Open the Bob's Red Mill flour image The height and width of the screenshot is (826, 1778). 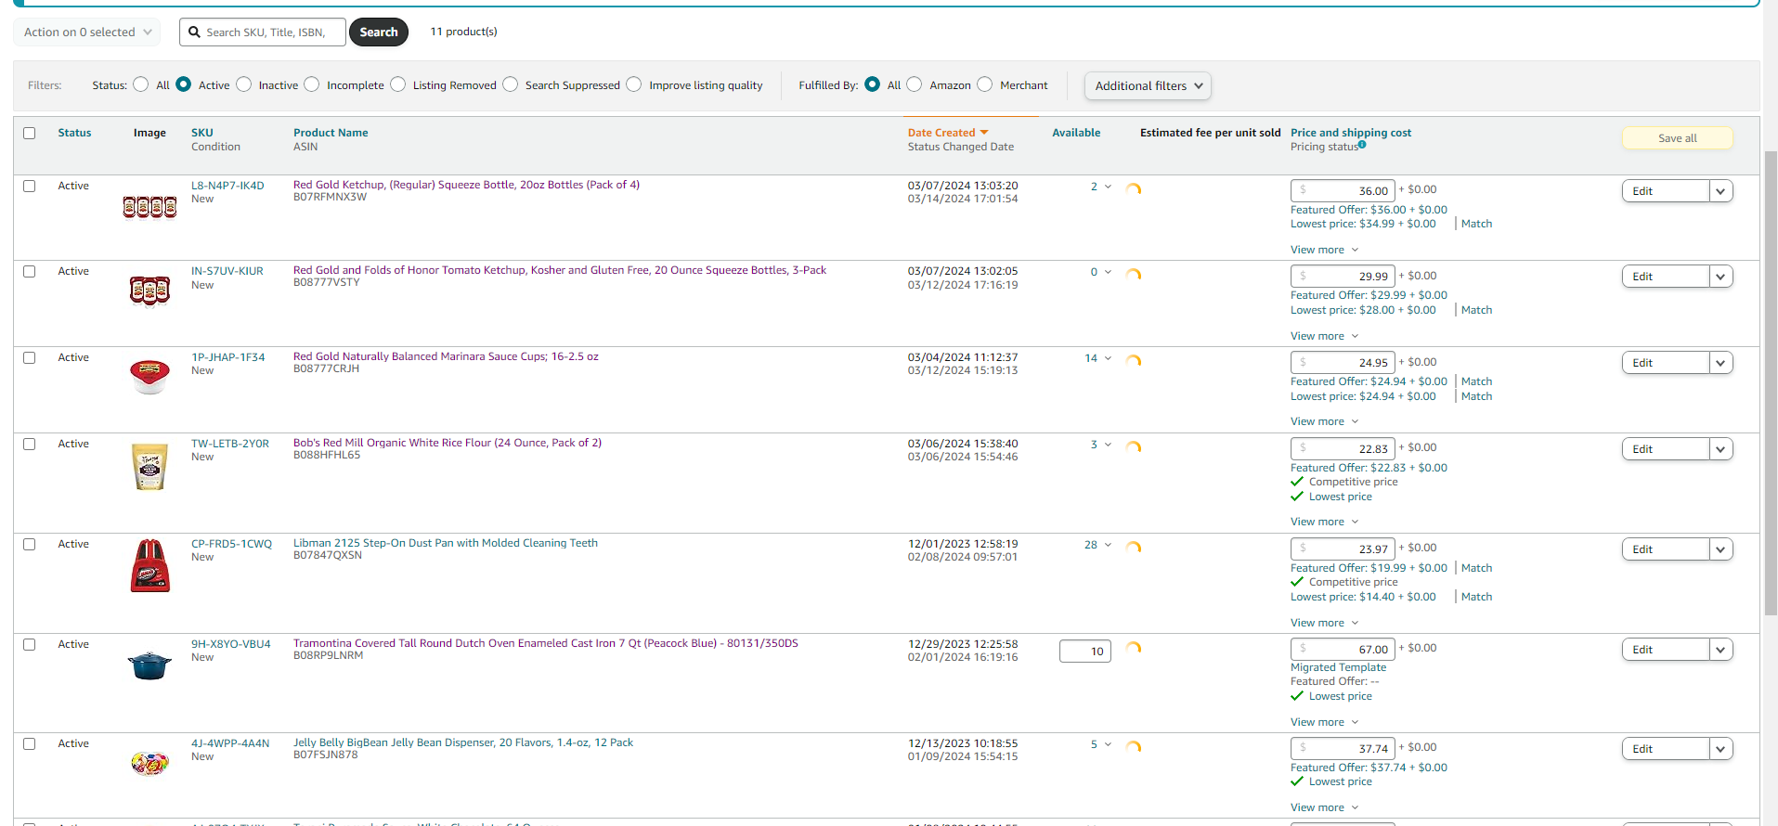(149, 466)
